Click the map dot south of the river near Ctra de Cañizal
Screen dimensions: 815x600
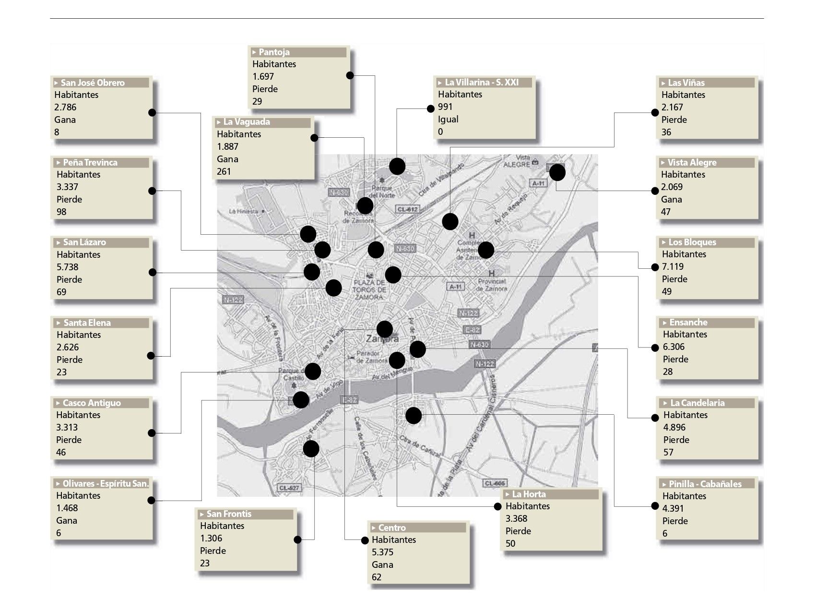pyautogui.click(x=413, y=415)
